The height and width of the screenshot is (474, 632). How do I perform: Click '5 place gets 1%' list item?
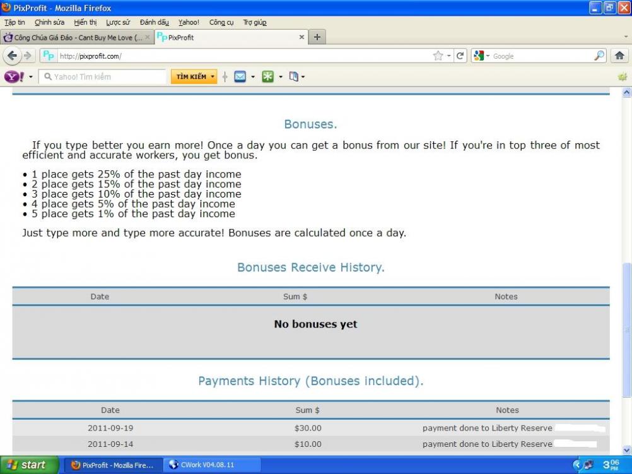pos(133,214)
